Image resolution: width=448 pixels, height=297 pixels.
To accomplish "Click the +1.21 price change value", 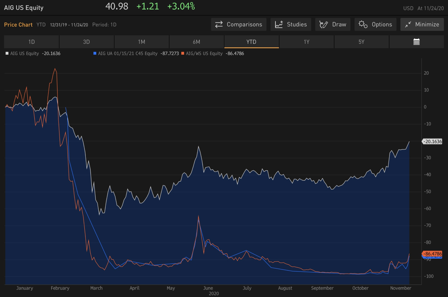I will coord(148,6).
